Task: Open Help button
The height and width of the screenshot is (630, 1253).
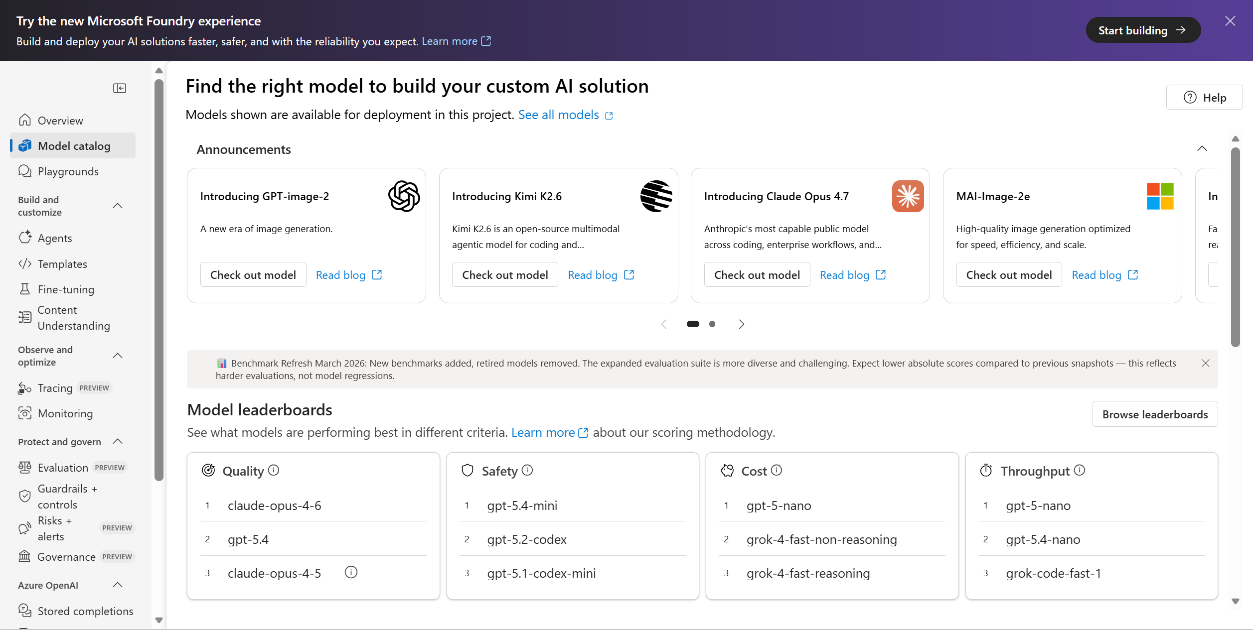Action: coord(1204,97)
